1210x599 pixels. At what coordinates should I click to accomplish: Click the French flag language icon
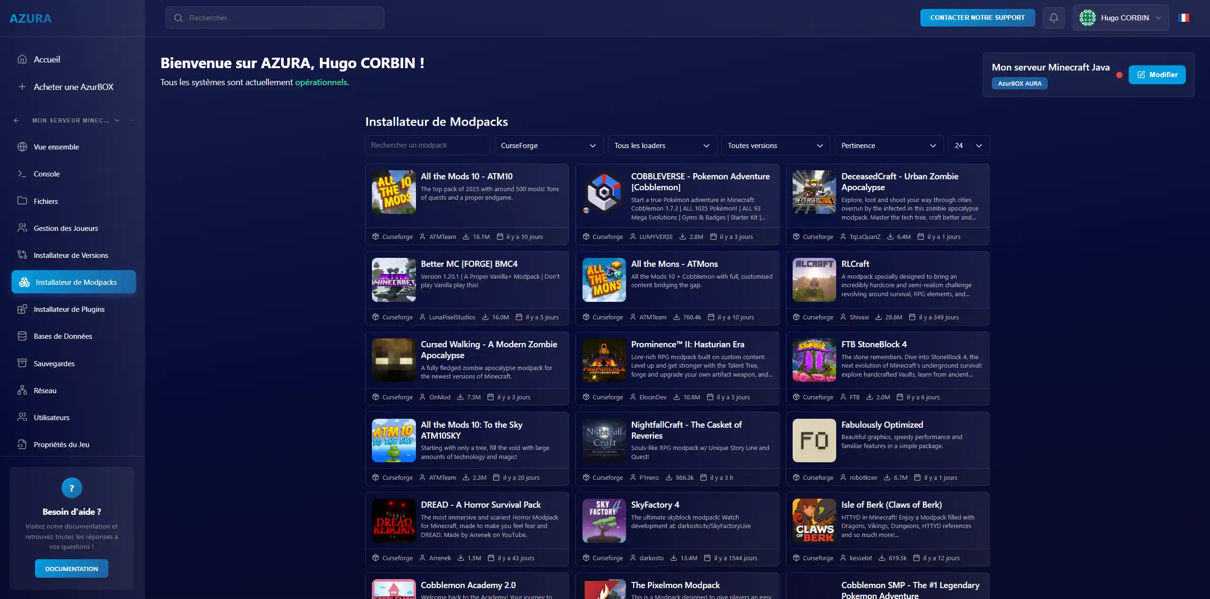click(x=1184, y=18)
